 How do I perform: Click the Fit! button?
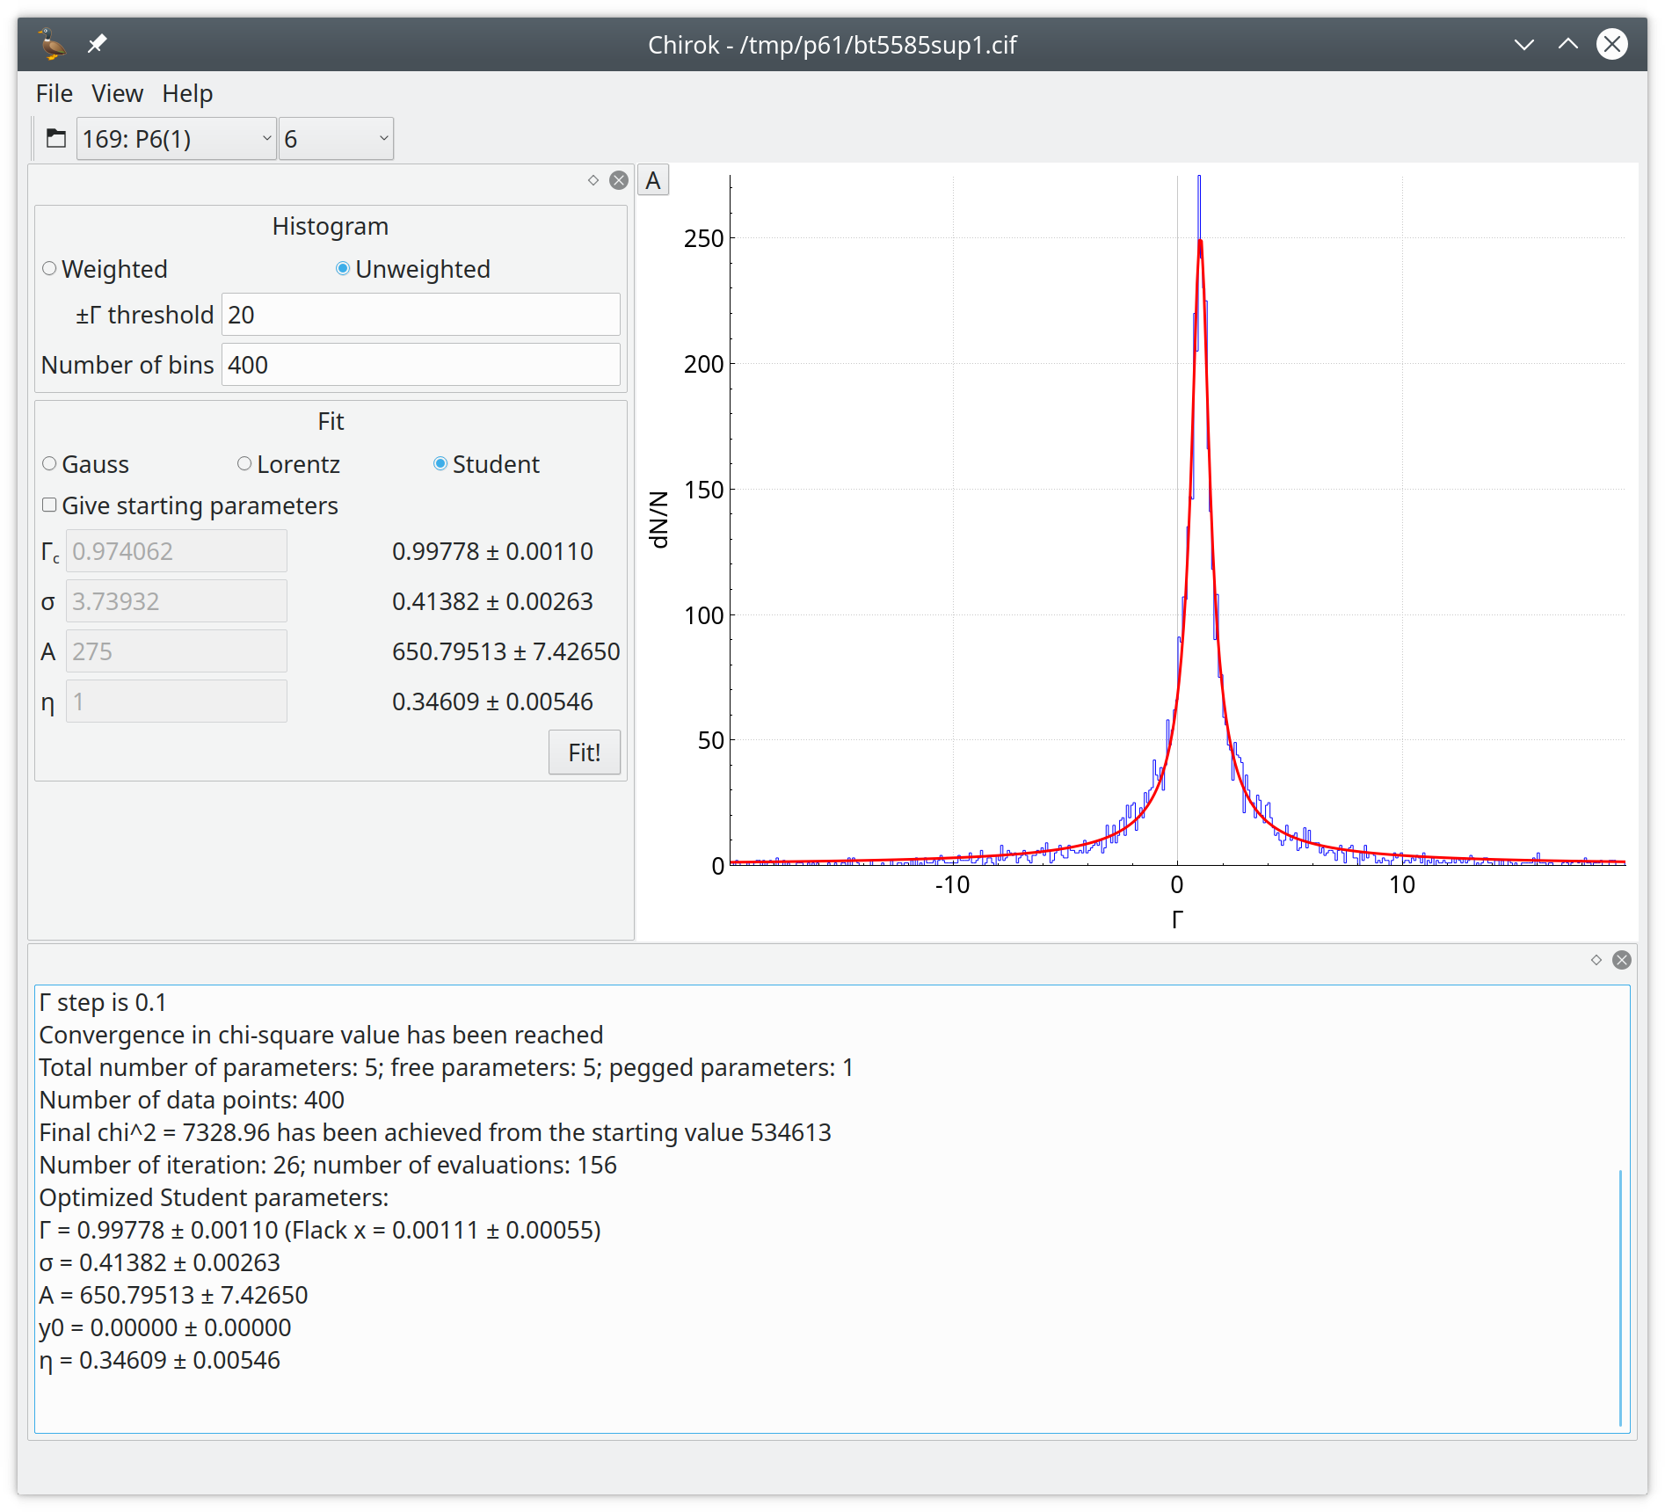click(585, 752)
